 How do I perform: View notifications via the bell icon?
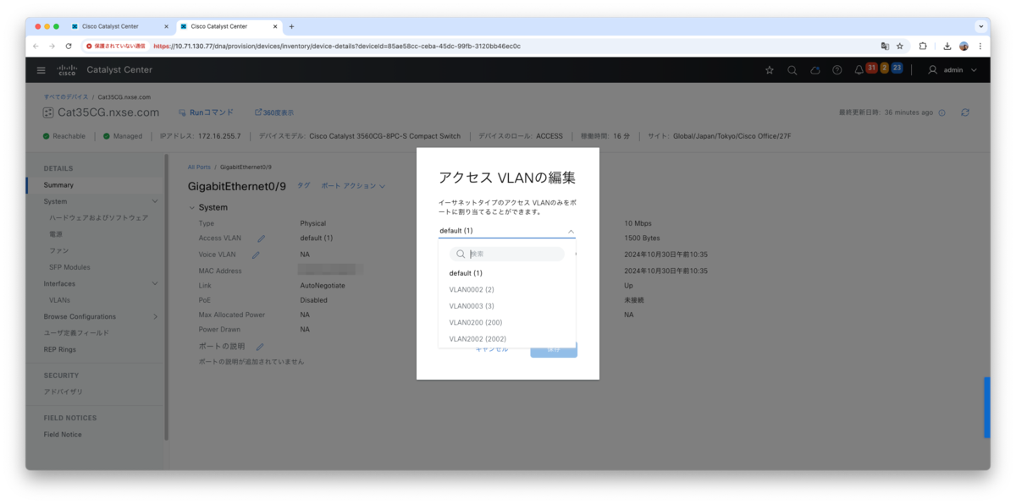859,70
